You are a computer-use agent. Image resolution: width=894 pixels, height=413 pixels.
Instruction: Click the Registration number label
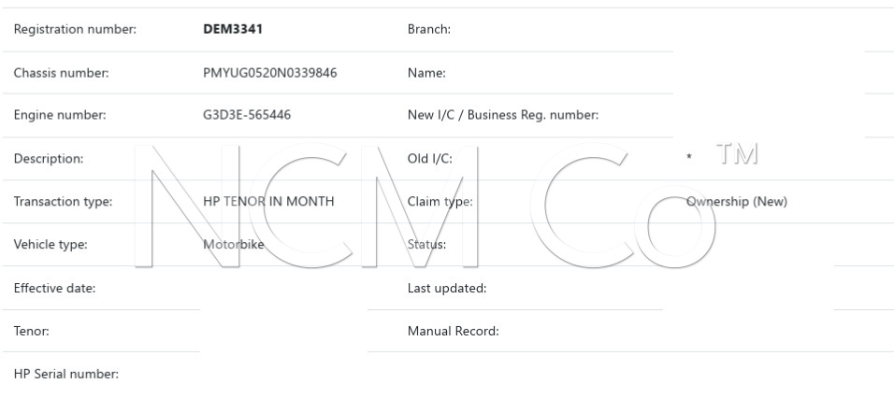coord(75,29)
